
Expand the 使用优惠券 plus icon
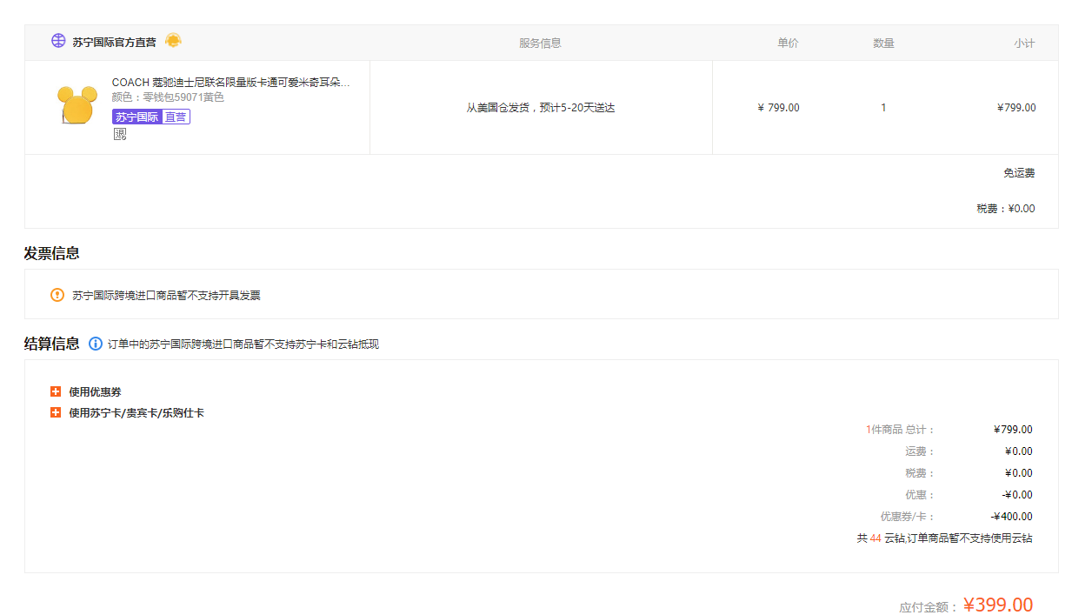pos(56,391)
